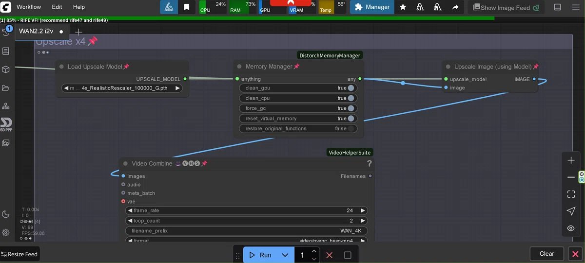Click the bookmark toolbar icon
The image size is (585, 263).
point(187,7)
